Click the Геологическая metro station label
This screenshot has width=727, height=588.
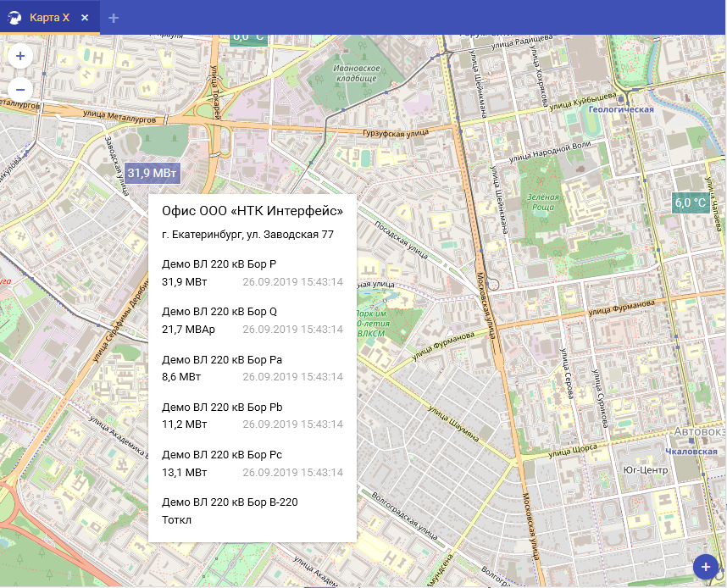(x=621, y=109)
